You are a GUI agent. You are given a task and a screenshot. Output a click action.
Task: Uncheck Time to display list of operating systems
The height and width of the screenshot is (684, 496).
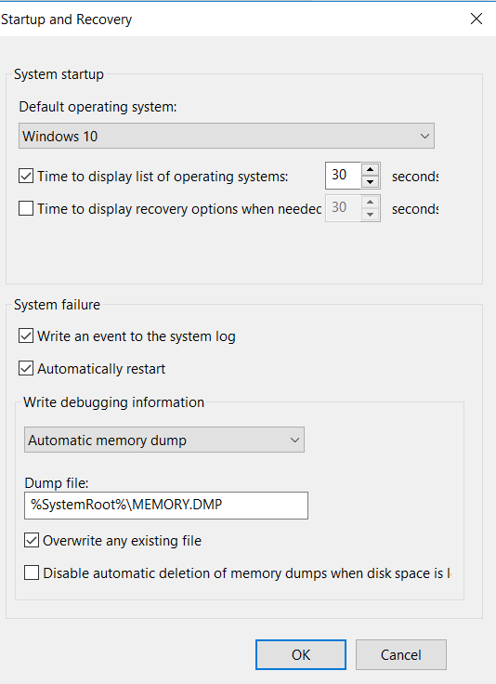[26, 177]
